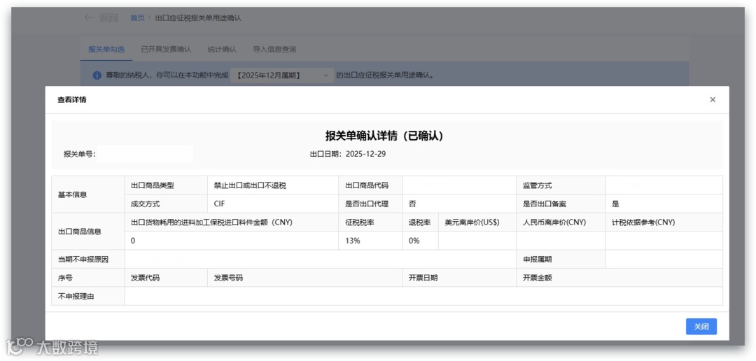The height and width of the screenshot is (361, 756).
Task: Click the 不申报理由 label
Action: (76, 296)
